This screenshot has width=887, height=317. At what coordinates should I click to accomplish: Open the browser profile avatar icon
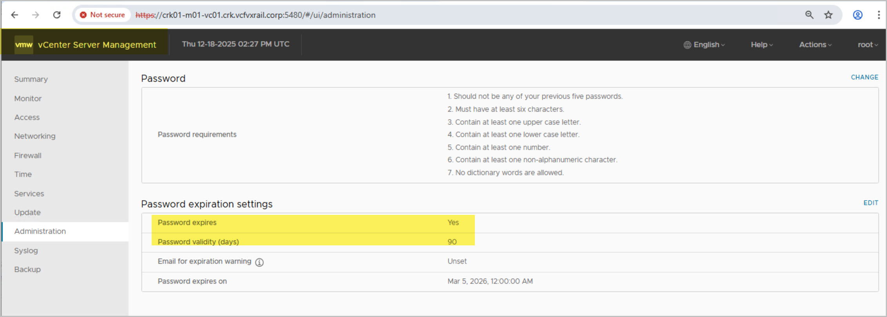[858, 15]
